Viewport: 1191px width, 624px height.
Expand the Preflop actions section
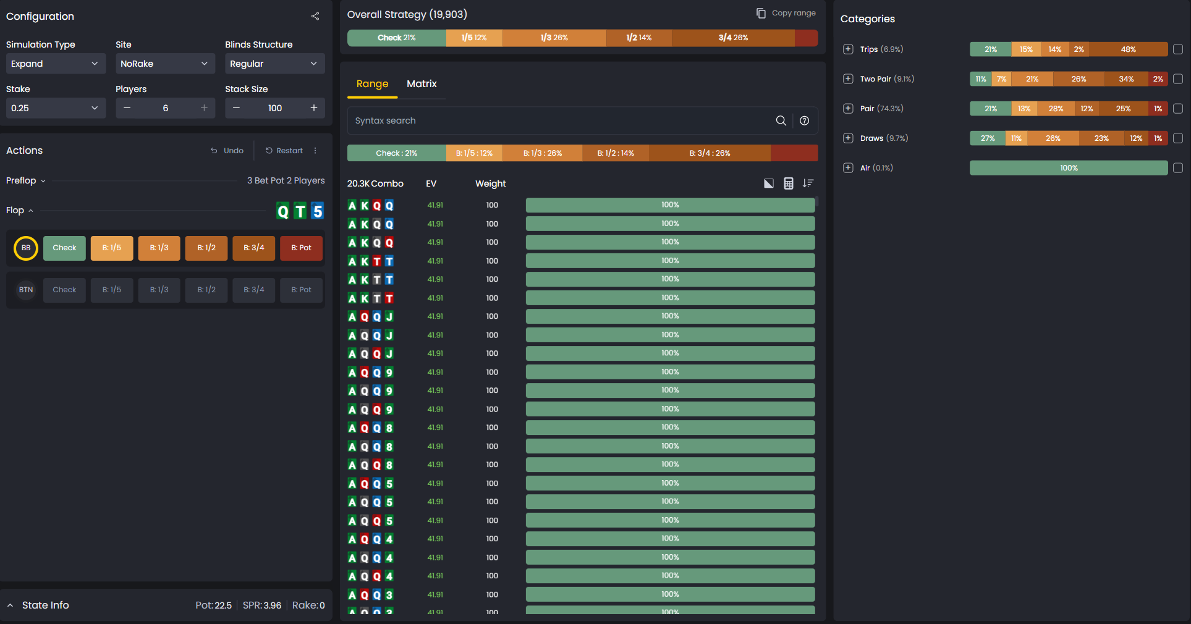(x=26, y=180)
